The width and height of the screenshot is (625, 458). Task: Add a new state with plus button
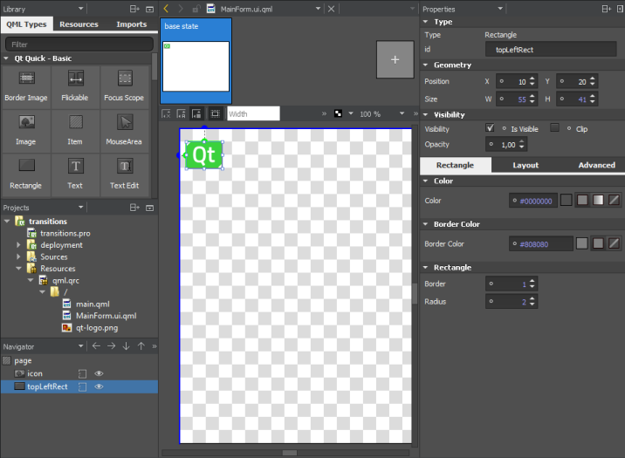pyautogui.click(x=395, y=59)
